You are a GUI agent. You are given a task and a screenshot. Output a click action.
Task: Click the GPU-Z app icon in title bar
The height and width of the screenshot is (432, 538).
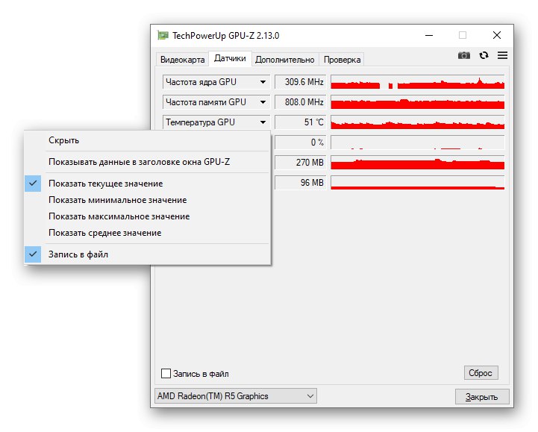163,35
